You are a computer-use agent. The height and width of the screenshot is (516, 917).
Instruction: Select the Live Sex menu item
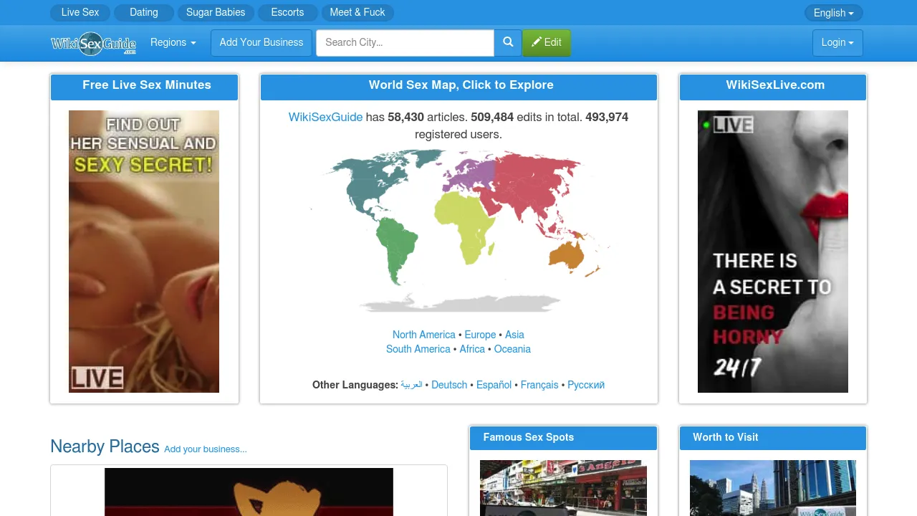click(x=80, y=12)
